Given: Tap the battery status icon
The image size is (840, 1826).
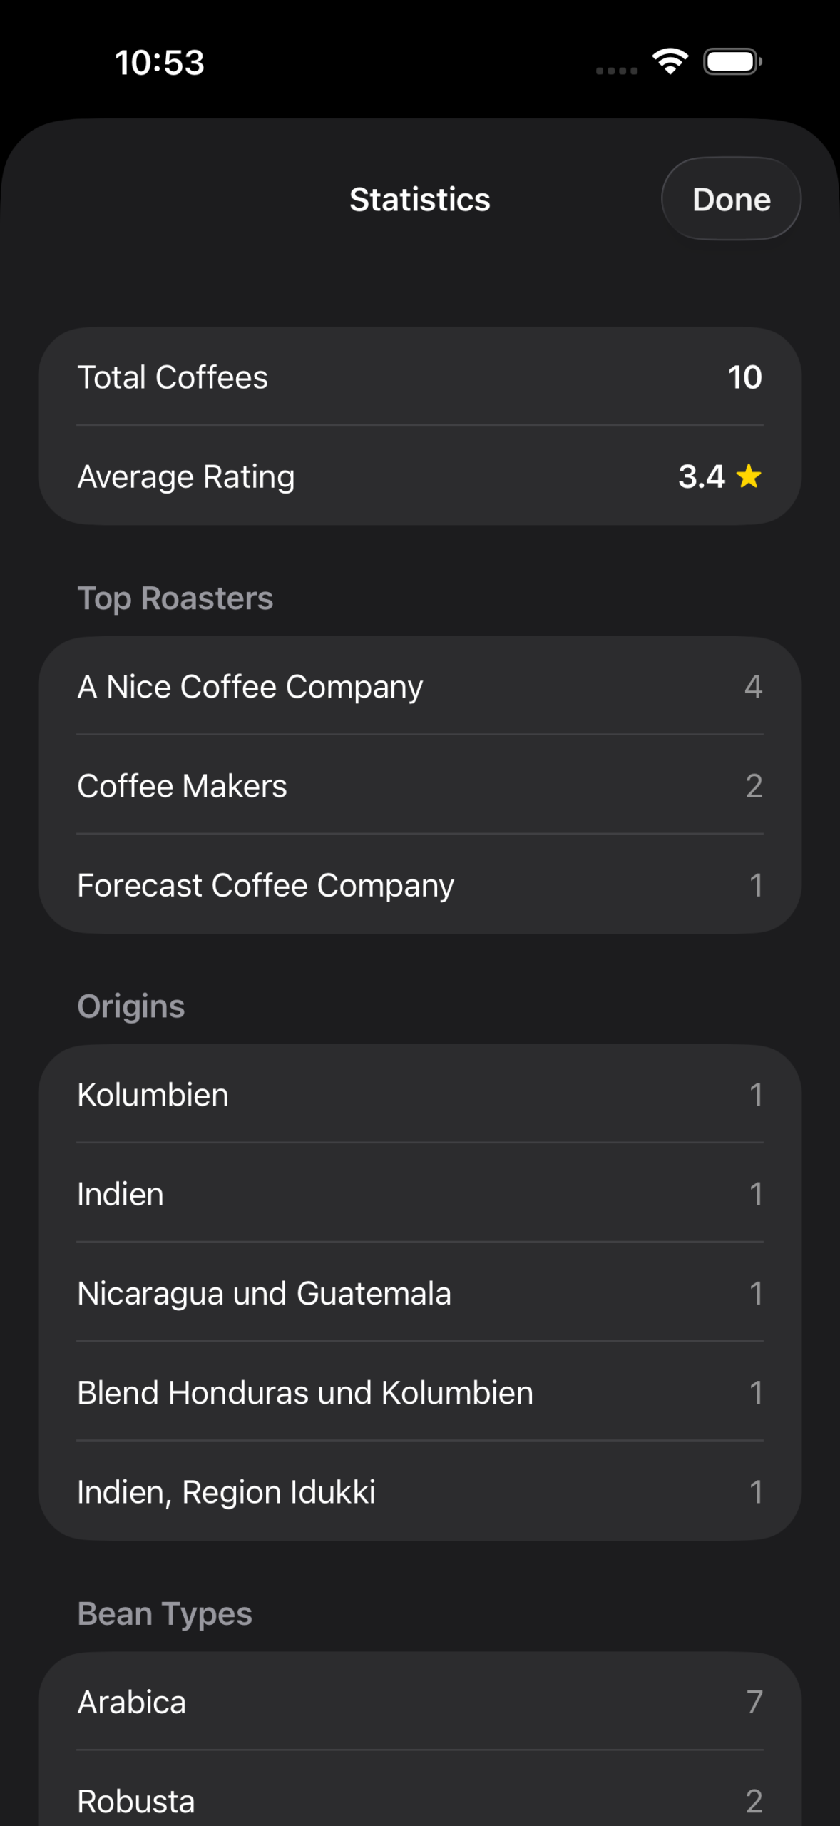Looking at the screenshot, I should click(x=732, y=61).
